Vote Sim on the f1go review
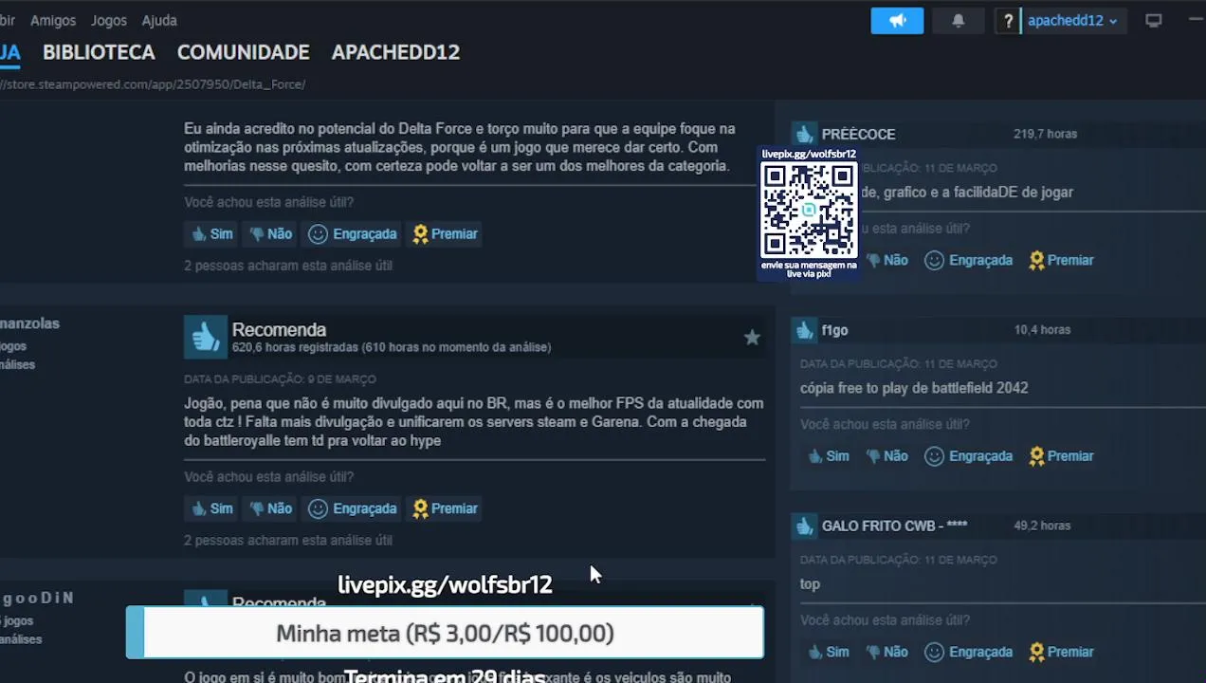This screenshot has width=1206, height=683. (x=828, y=456)
